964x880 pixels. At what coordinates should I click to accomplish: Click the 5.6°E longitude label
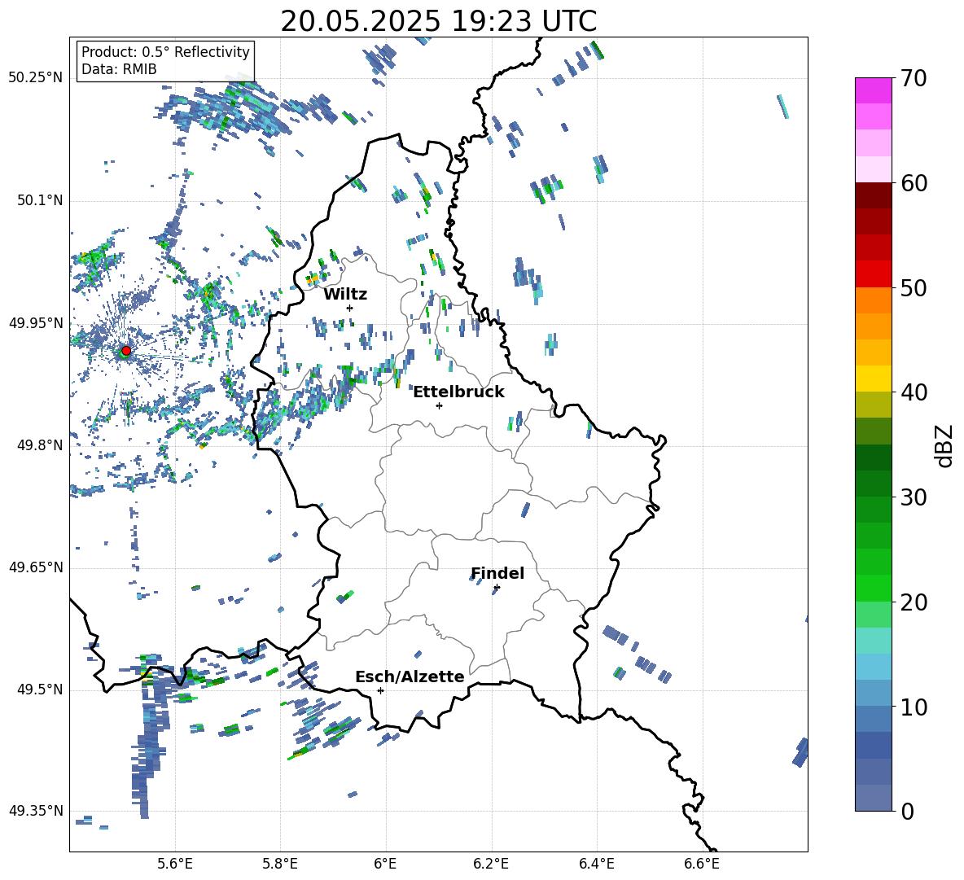(x=175, y=864)
